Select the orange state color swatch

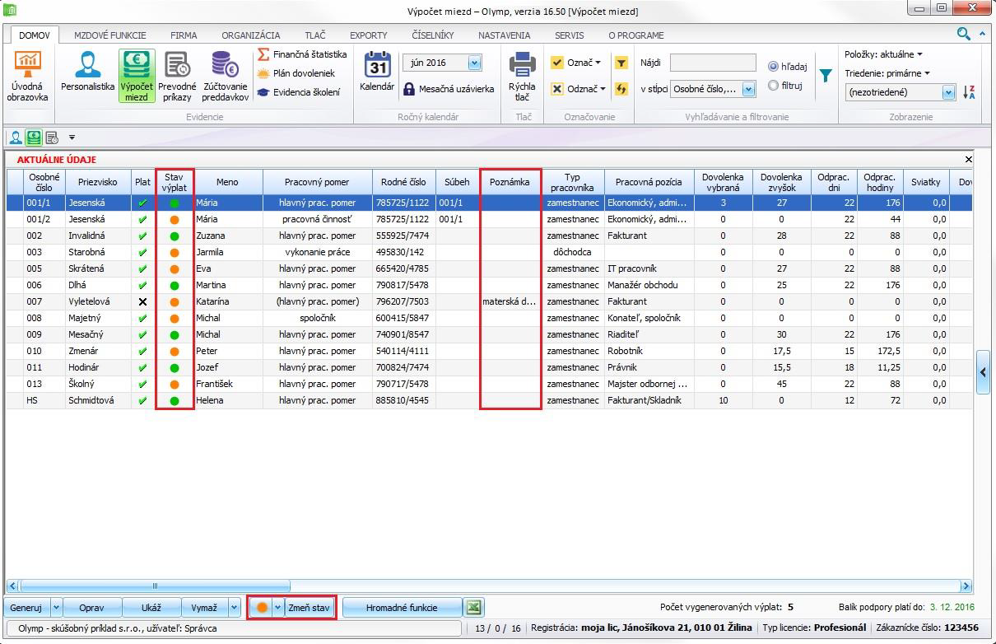(x=261, y=608)
